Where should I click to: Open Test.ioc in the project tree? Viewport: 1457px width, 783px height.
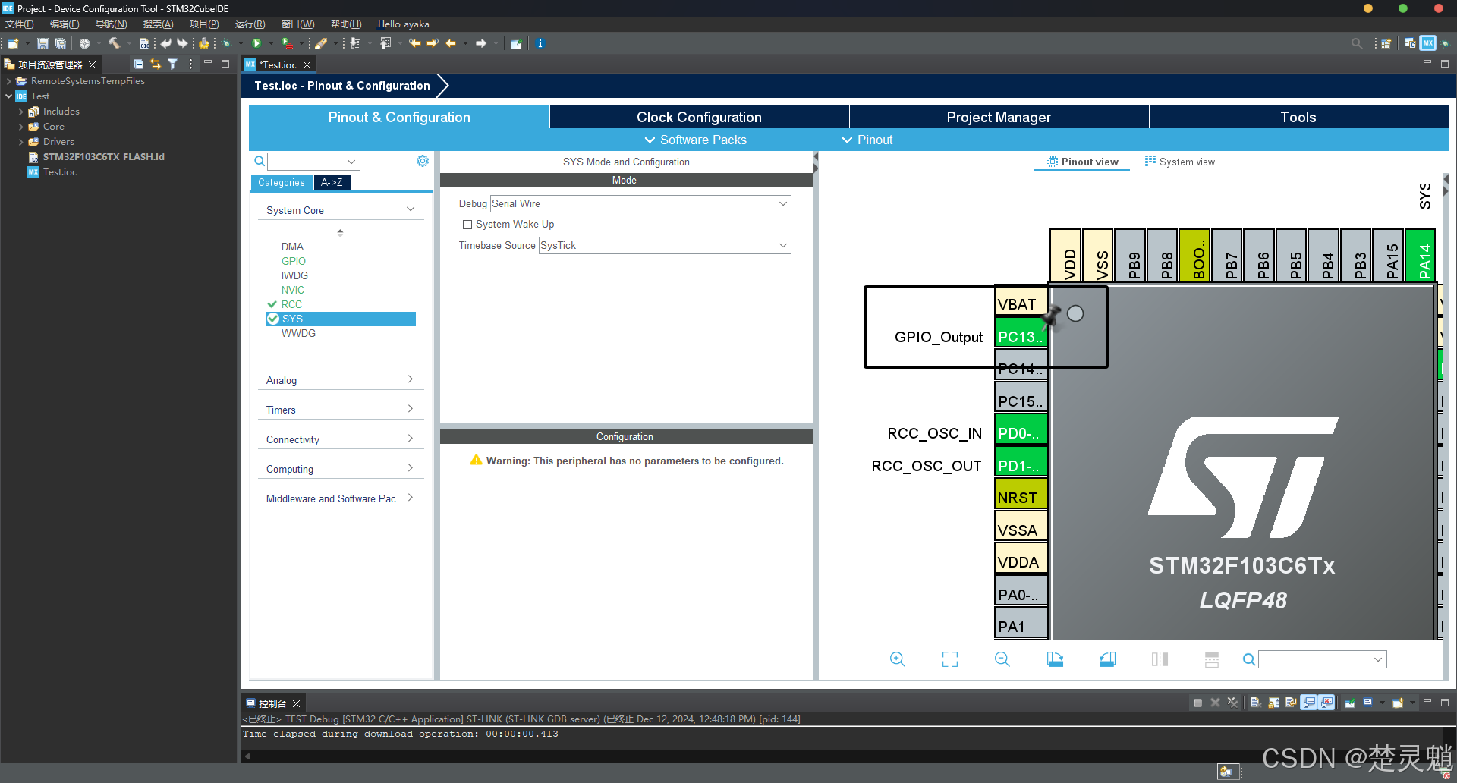click(x=60, y=172)
